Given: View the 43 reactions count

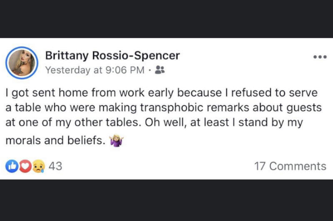Looking at the screenshot, I should (x=55, y=166).
